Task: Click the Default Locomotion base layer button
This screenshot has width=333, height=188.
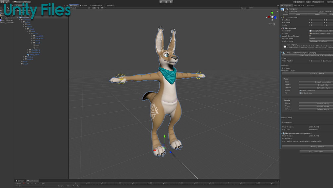Action: pos(316,82)
